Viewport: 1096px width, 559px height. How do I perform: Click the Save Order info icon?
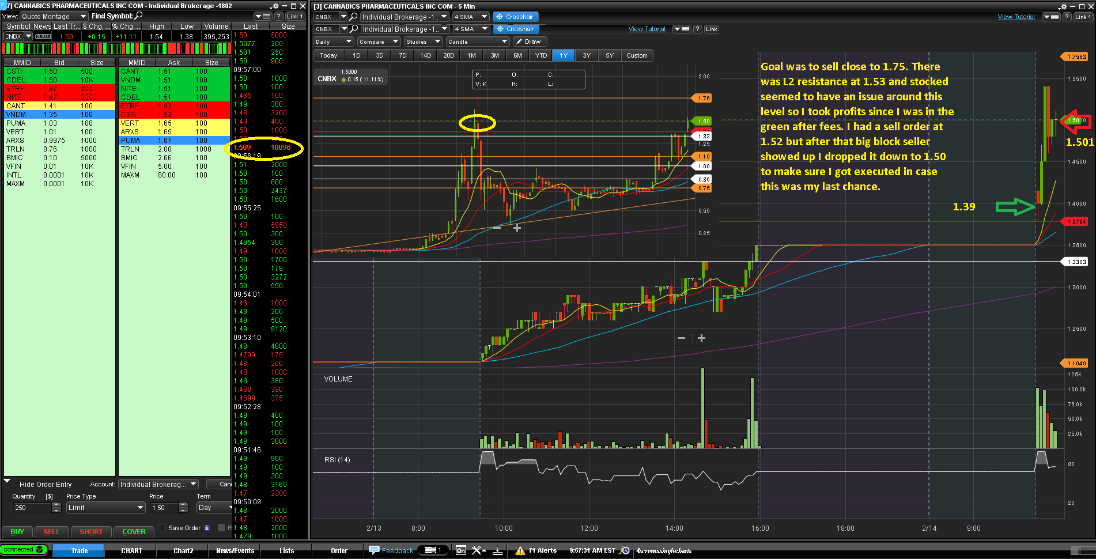click(x=207, y=528)
